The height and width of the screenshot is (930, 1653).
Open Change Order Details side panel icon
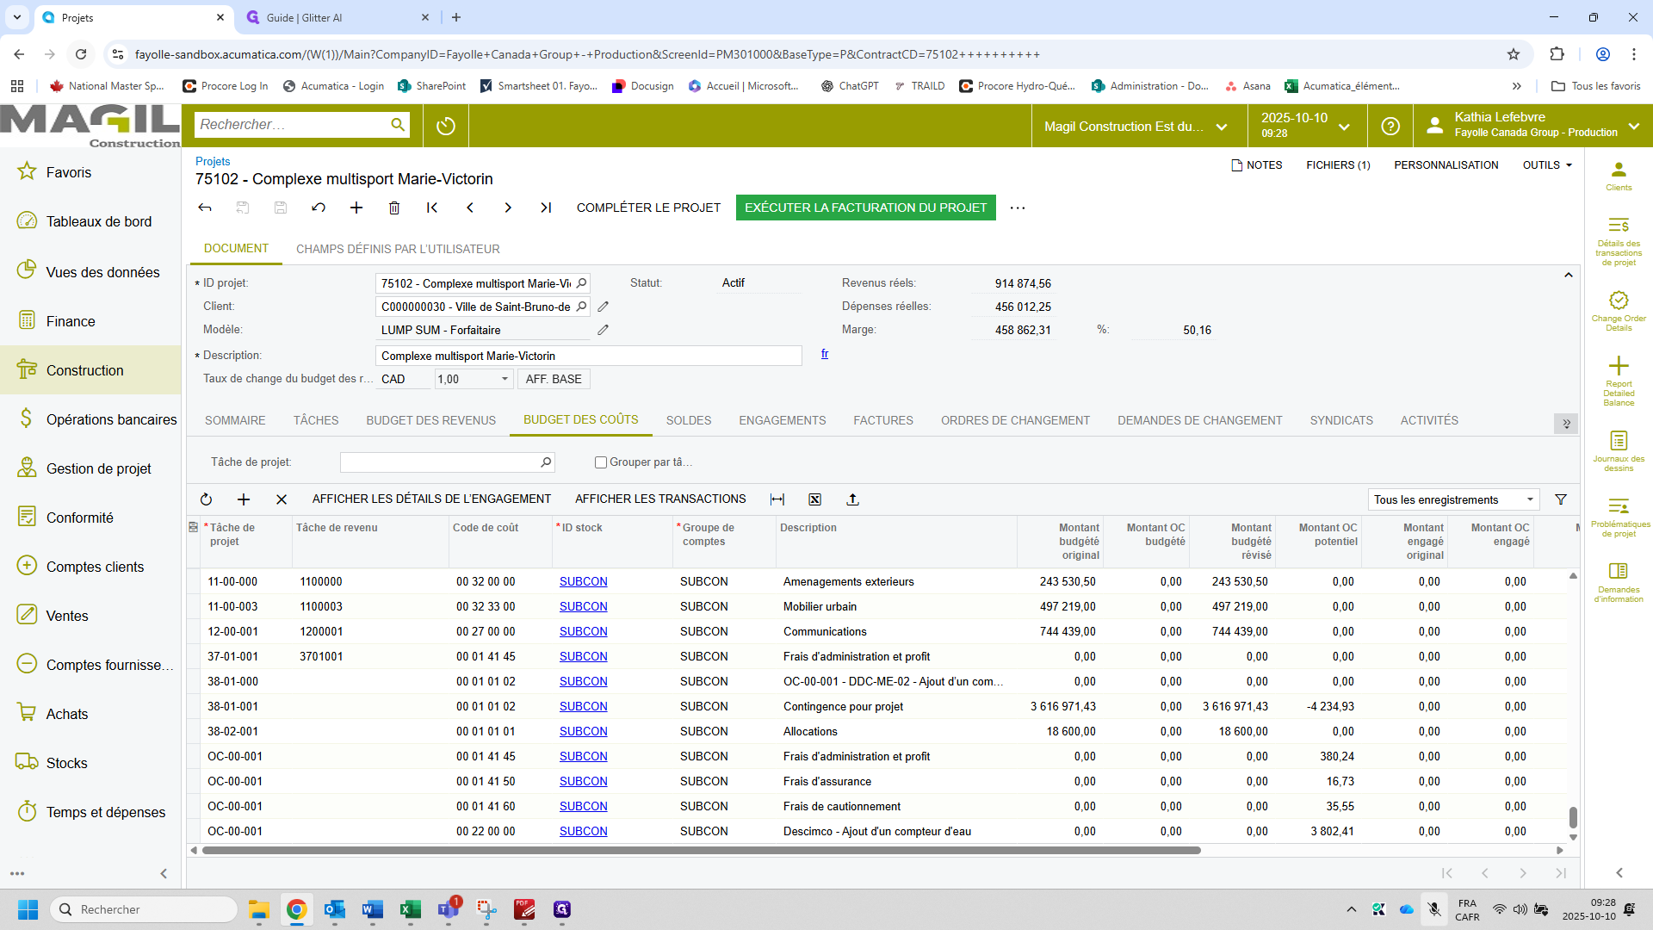point(1619,308)
